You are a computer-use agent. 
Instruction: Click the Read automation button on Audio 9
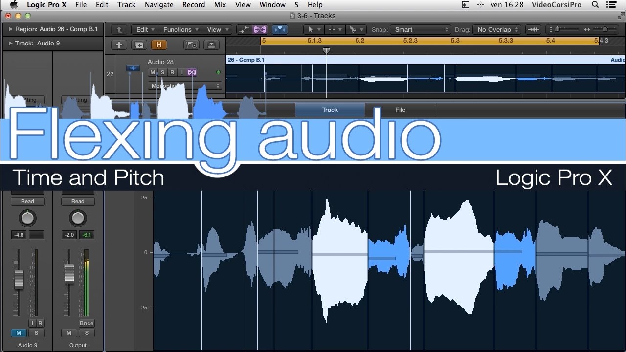[x=27, y=201]
